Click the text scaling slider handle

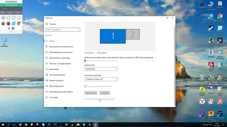click(x=85, y=61)
